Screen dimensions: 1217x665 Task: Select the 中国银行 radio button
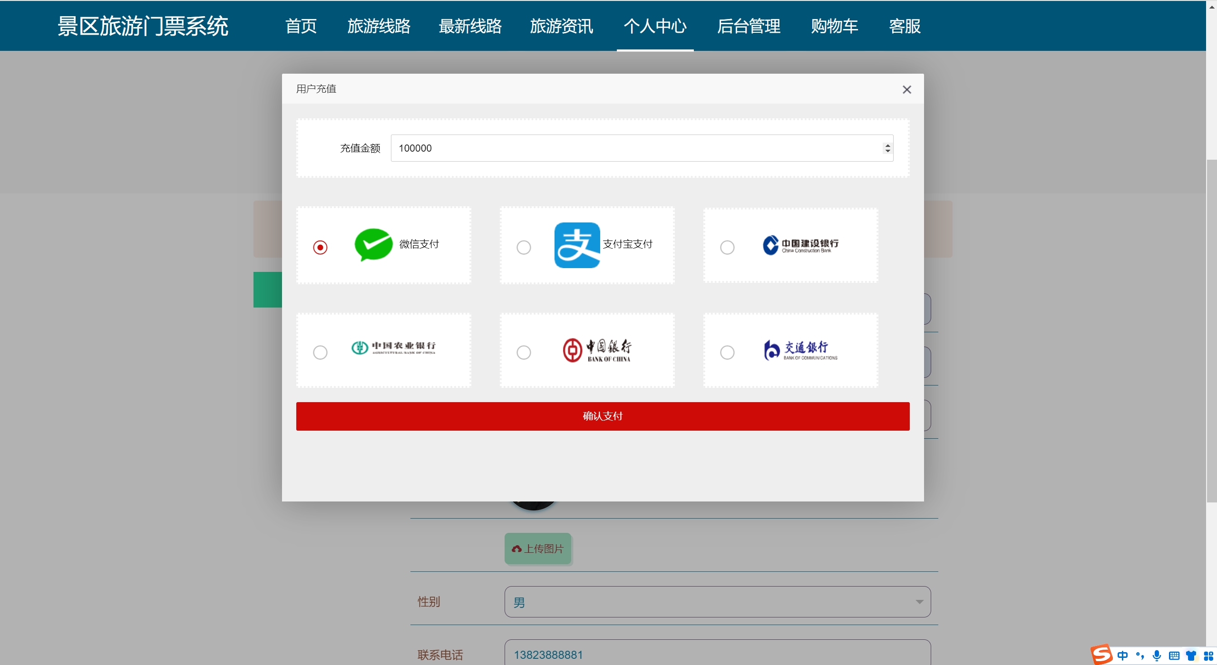click(524, 353)
